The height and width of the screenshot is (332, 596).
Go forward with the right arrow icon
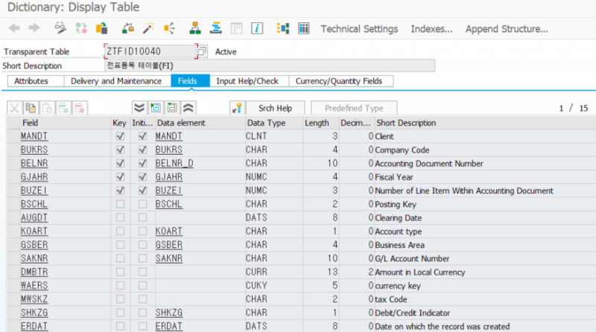pyautogui.click(x=34, y=28)
